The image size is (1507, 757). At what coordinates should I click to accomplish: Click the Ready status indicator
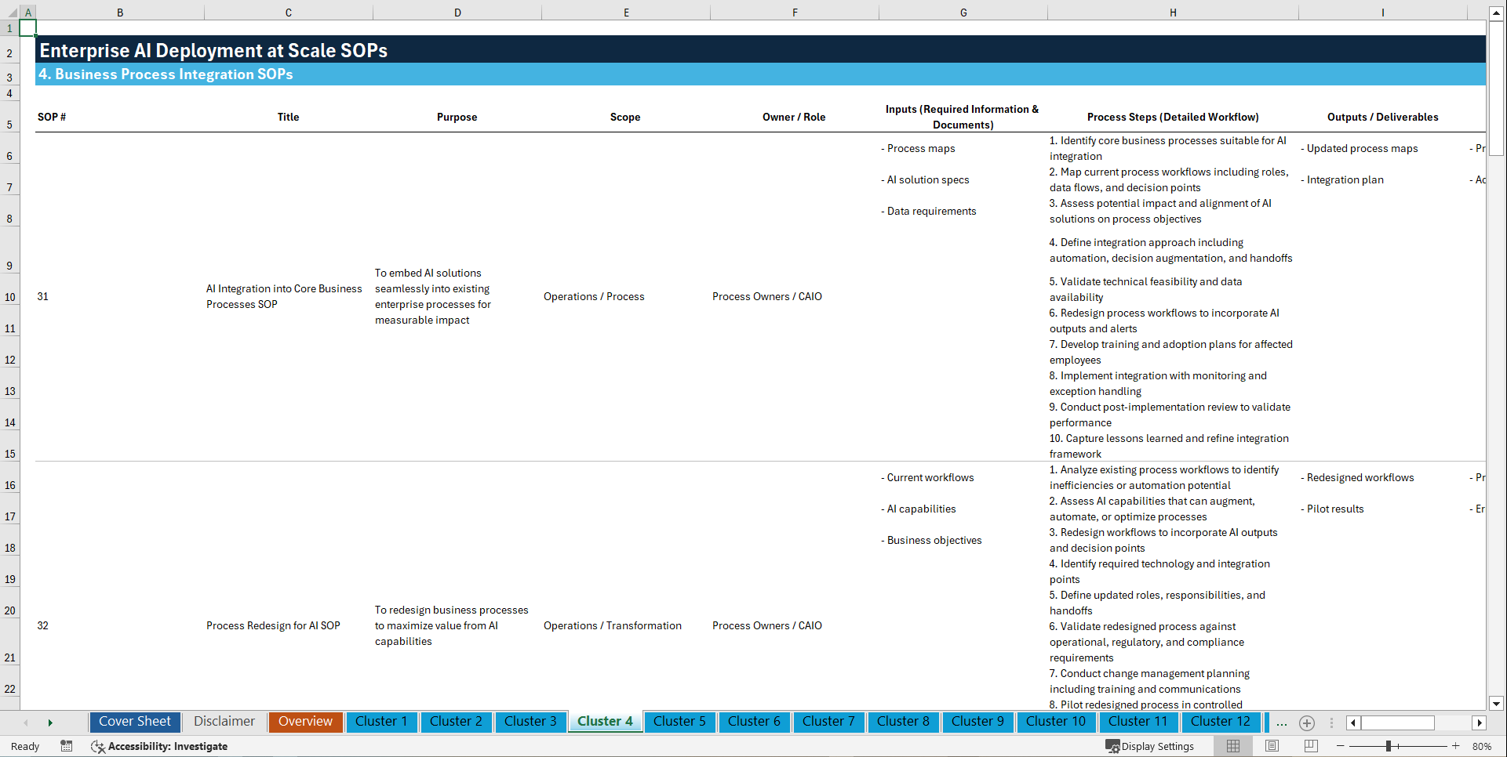coord(24,746)
